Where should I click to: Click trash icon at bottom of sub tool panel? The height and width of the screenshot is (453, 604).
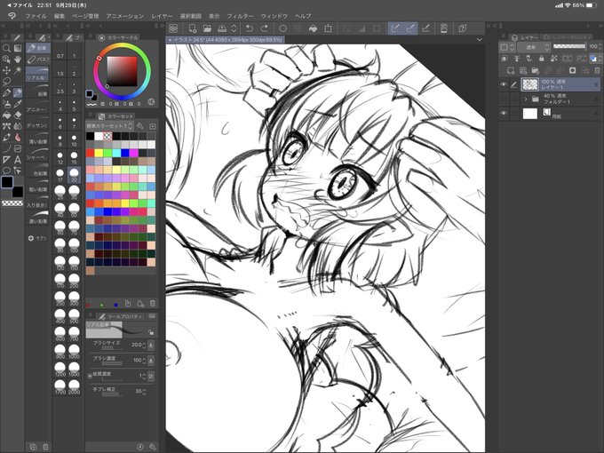click(45, 447)
